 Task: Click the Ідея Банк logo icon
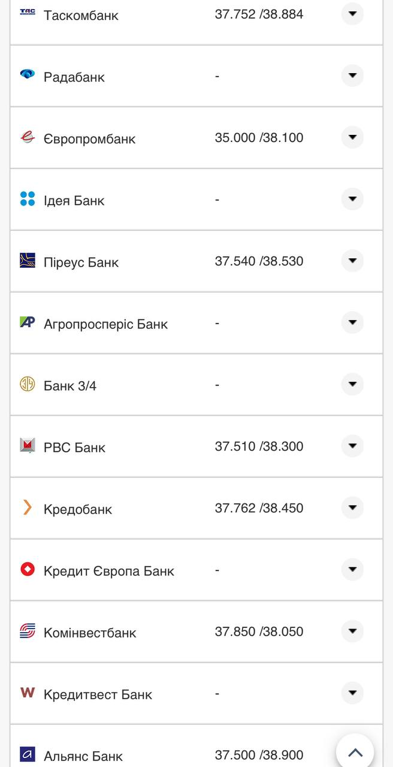tap(28, 199)
